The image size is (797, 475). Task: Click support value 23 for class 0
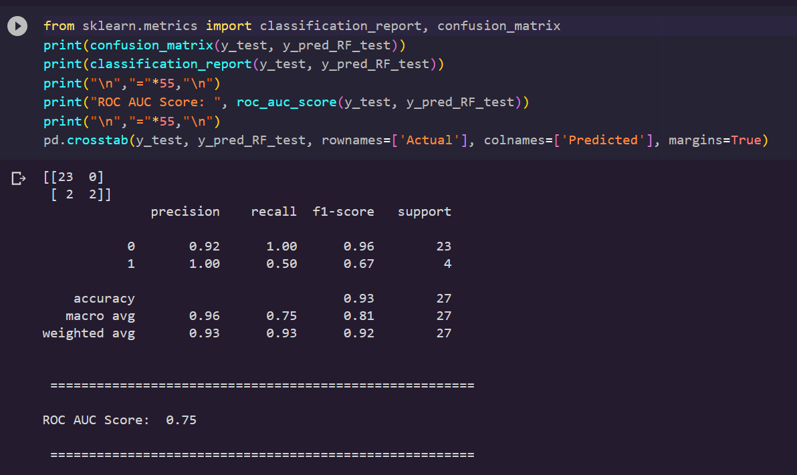444,247
